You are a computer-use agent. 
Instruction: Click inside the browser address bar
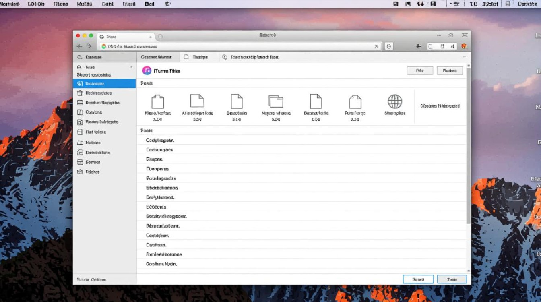point(242,46)
